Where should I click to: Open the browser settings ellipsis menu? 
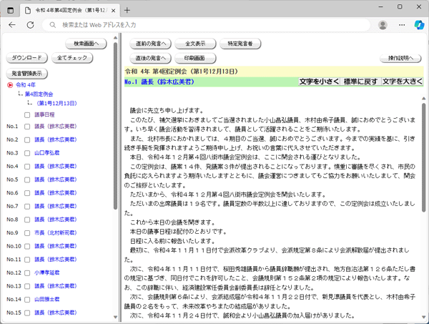(402, 25)
